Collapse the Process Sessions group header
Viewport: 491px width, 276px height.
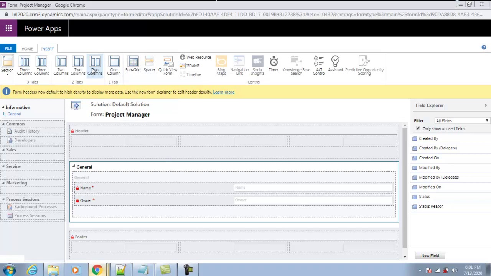tap(3, 199)
